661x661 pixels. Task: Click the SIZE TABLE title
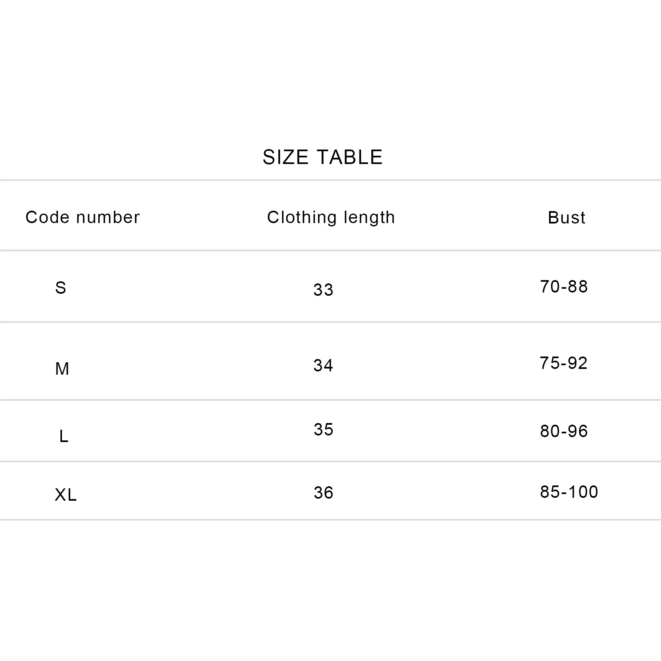click(323, 157)
